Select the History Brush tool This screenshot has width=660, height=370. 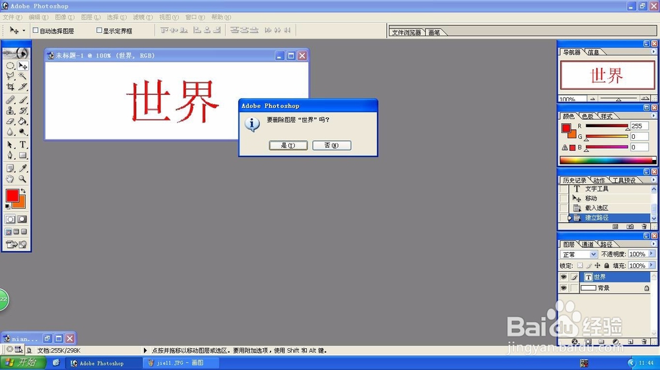point(22,111)
